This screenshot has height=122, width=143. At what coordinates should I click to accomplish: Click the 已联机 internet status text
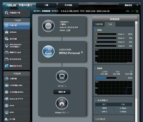63,25
